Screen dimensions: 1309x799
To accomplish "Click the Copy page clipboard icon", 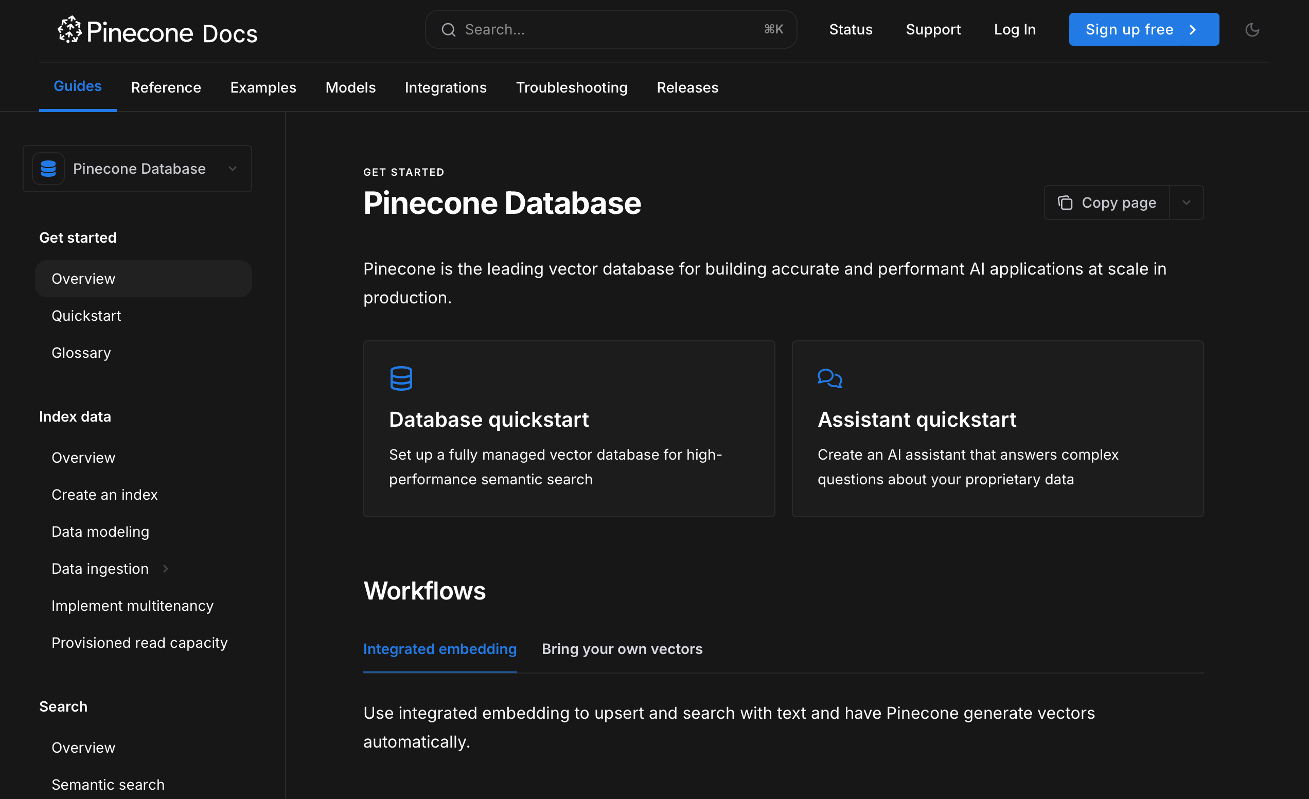I will pyautogui.click(x=1065, y=202).
